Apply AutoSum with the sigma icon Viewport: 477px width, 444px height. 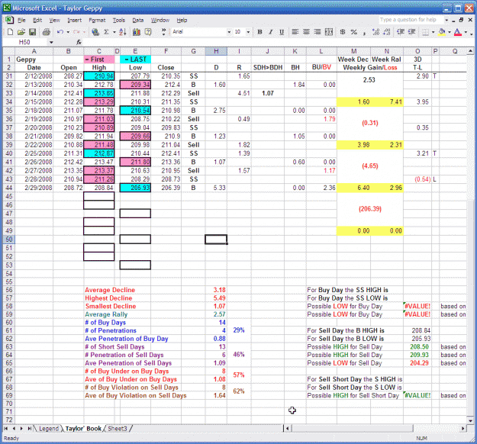click(x=106, y=32)
